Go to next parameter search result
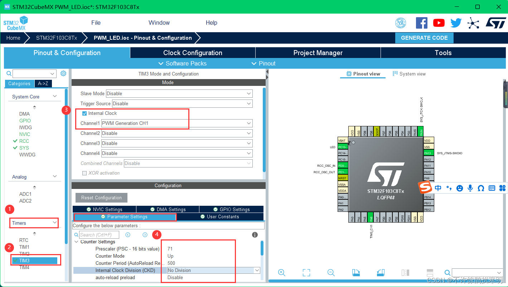 (145, 235)
